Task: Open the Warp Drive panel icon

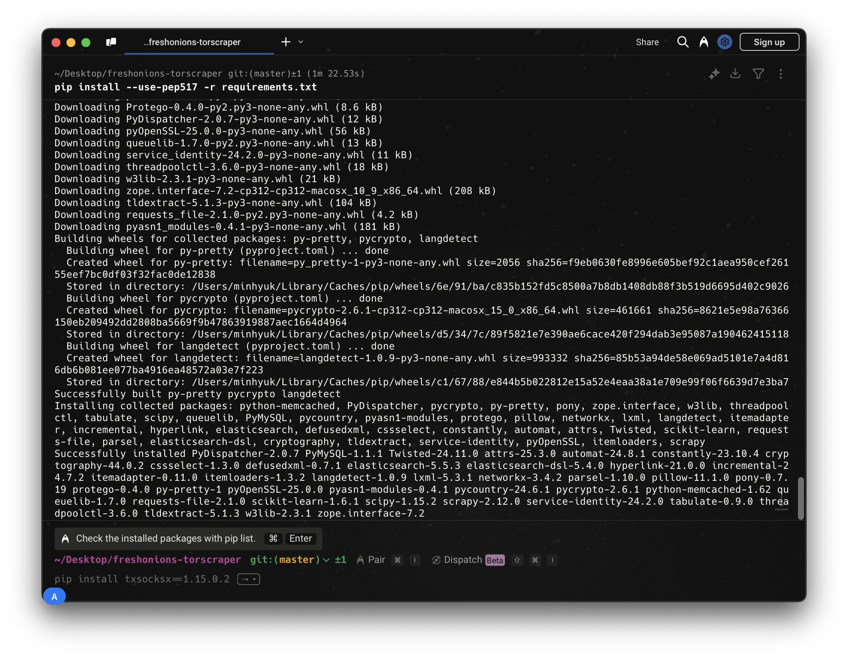Action: (111, 42)
